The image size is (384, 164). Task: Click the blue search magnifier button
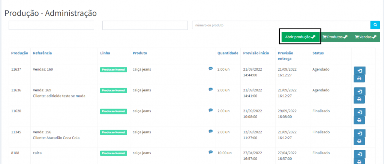tap(375, 25)
